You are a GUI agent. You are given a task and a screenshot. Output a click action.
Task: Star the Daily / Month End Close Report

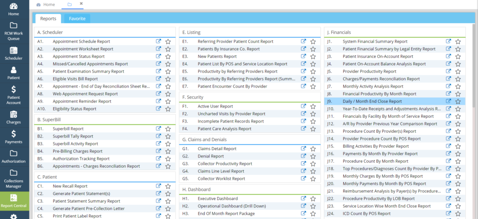458,102
